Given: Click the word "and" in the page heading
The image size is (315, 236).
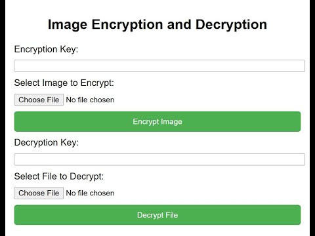Looking at the screenshot, I should [x=179, y=24].
